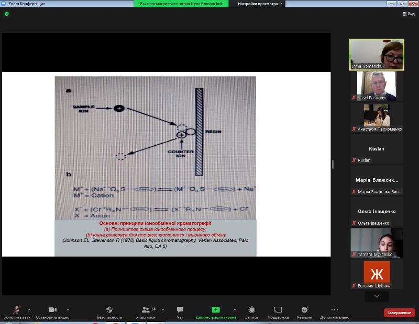Click the slide citation text Johnson EL, Stevenson R

(155, 243)
